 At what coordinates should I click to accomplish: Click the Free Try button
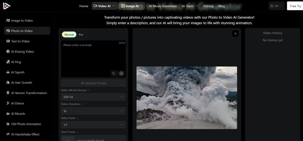295,6
